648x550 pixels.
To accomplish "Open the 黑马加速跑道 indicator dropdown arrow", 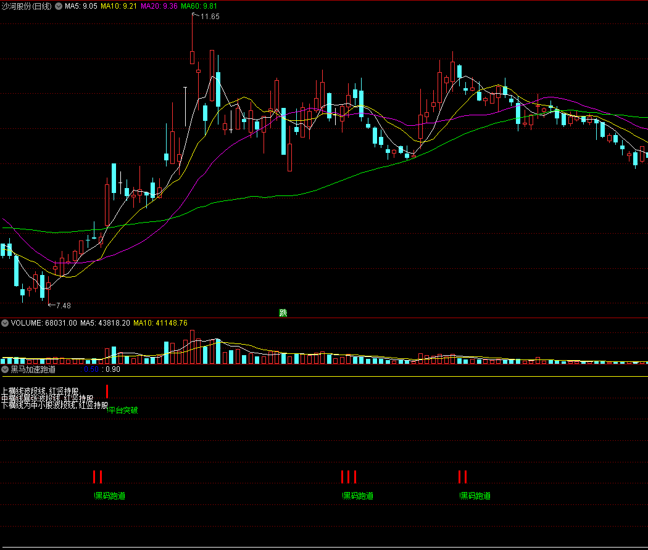I will tap(5, 369).
